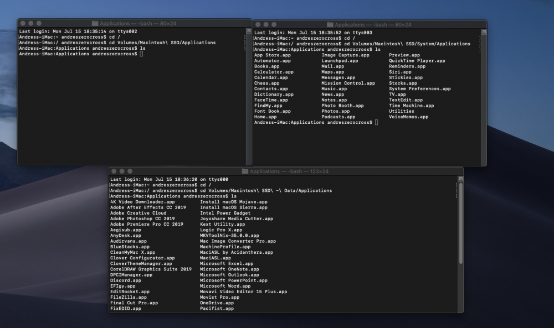Minimize the top-right Terminal window

(x=266, y=25)
